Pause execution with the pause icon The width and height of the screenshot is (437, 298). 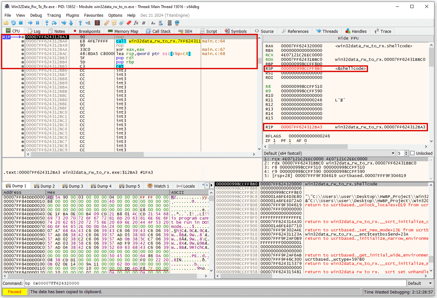tap(37, 23)
